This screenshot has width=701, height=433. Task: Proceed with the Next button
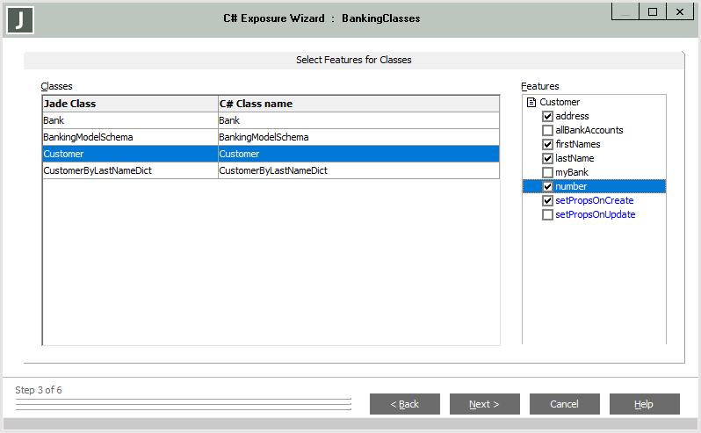coord(483,404)
